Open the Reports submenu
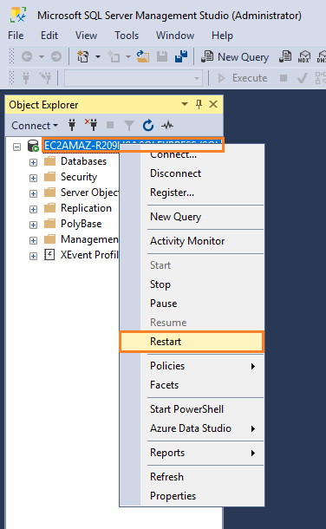This screenshot has height=529, width=326. coord(192,453)
